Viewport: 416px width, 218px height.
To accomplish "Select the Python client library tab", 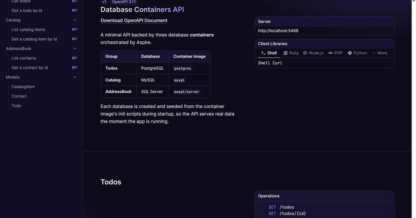I will tap(357, 53).
